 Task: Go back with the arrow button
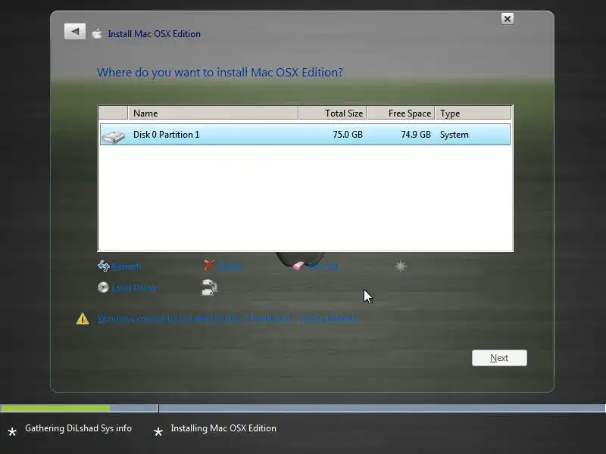click(75, 31)
